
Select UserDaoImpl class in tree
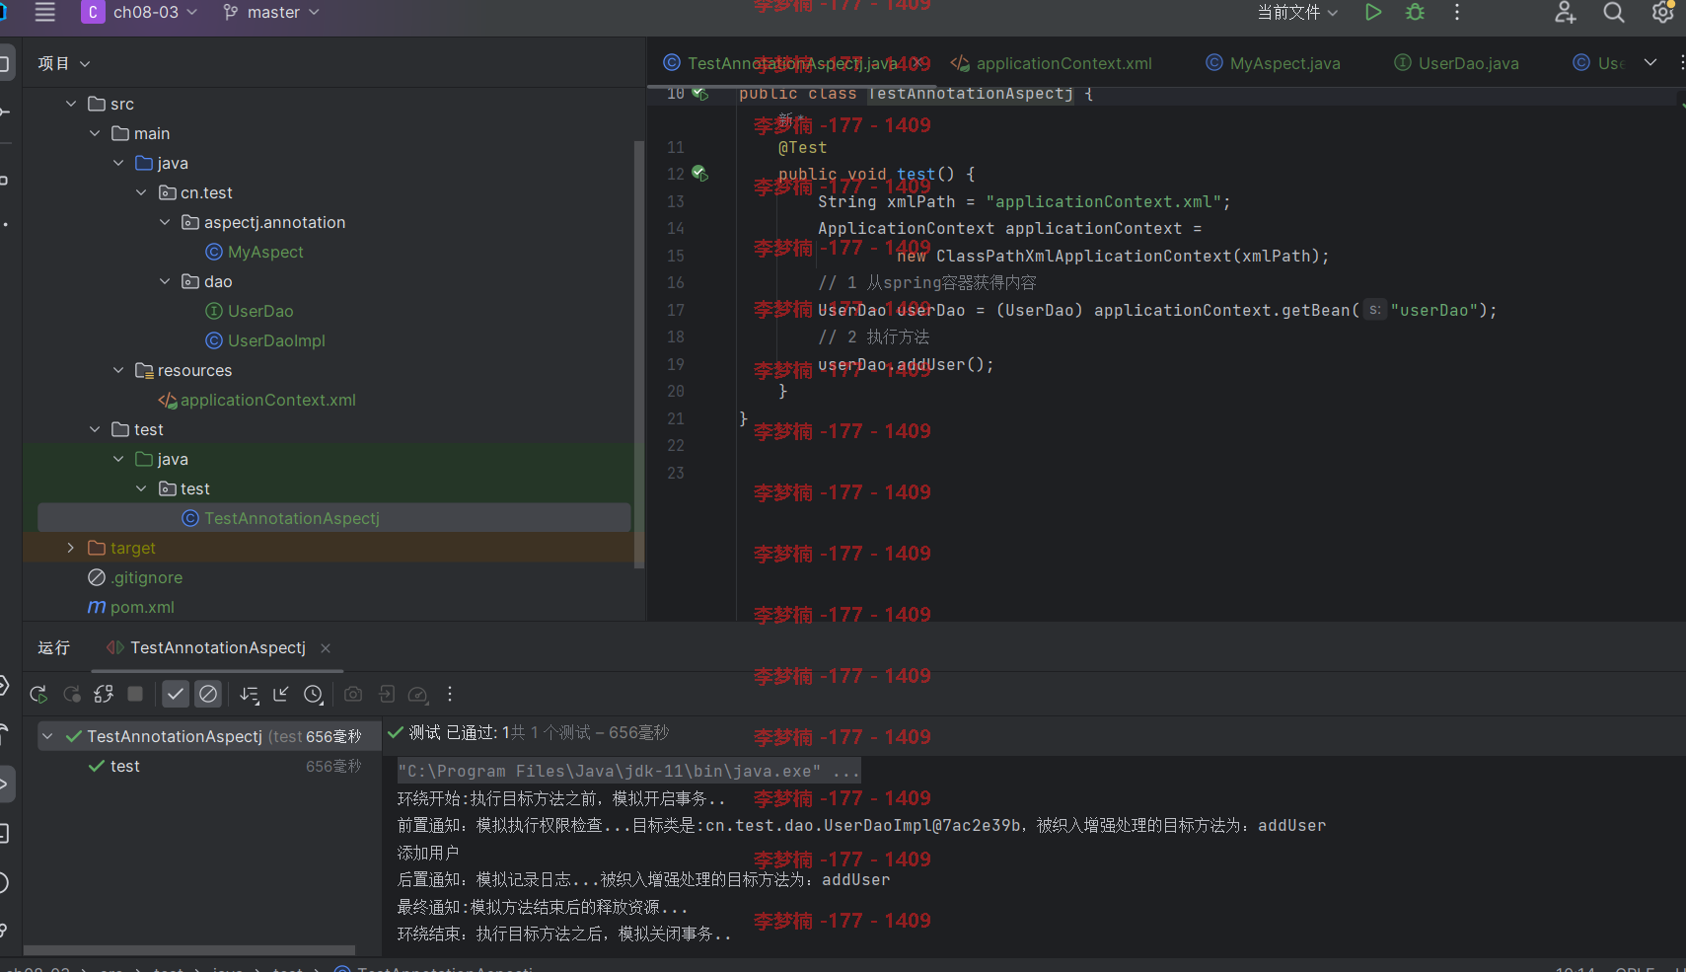pos(265,340)
